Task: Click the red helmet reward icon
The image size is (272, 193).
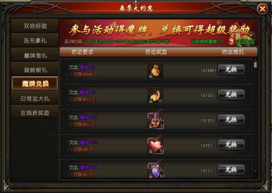Action: (x=155, y=121)
